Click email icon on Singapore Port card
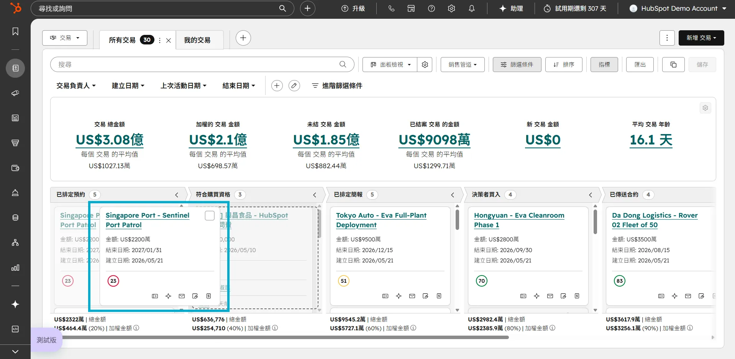This screenshot has width=735, height=359. pos(182,296)
